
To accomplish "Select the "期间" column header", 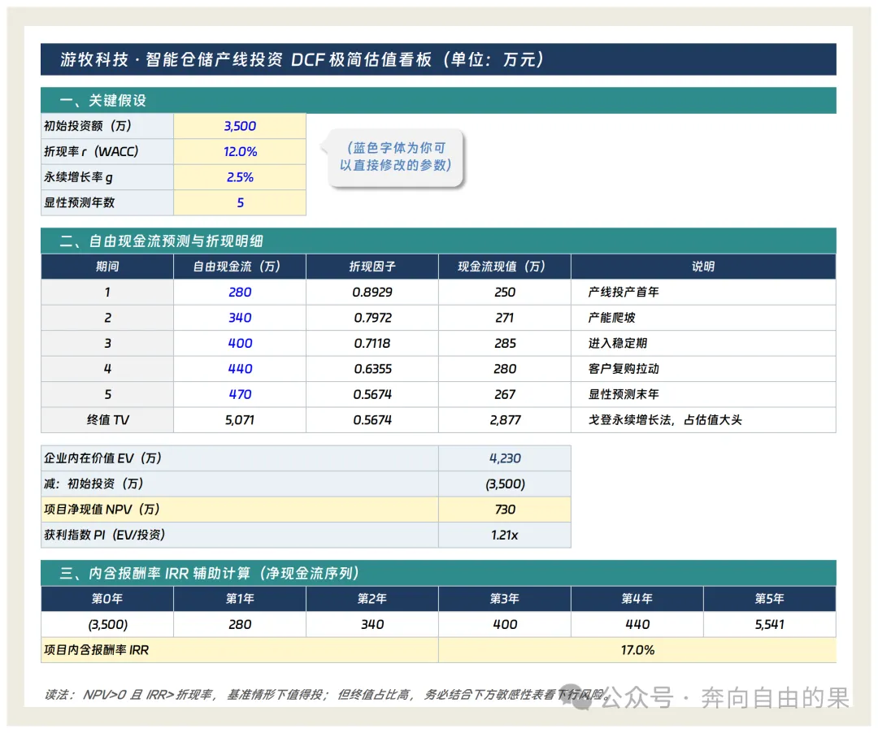I will [x=107, y=267].
